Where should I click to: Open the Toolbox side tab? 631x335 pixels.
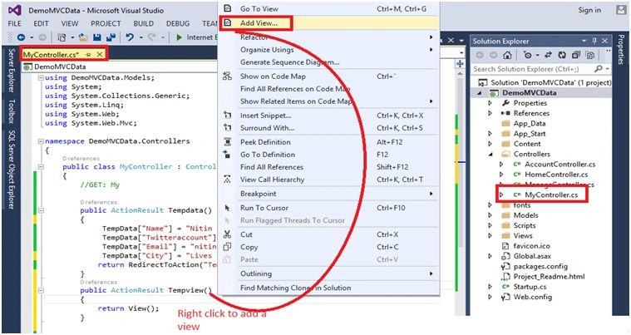tap(12, 111)
